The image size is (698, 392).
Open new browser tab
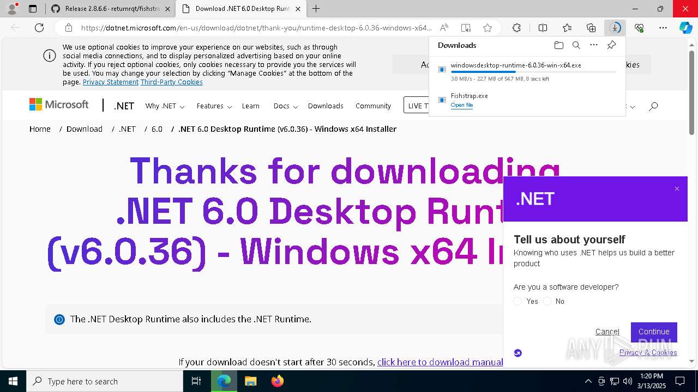click(316, 9)
